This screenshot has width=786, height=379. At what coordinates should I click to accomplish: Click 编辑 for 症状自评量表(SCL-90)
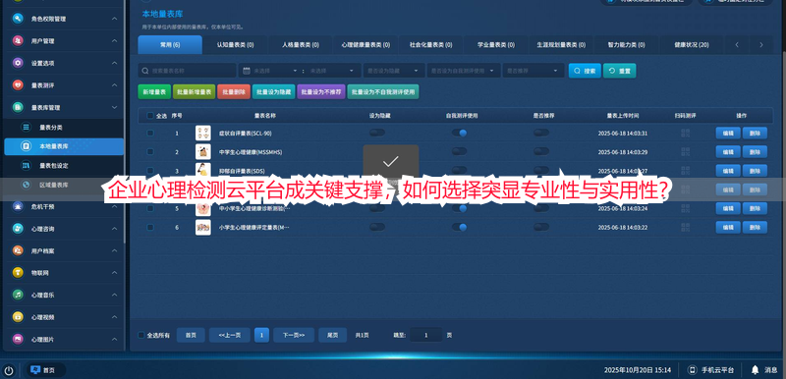click(x=728, y=134)
